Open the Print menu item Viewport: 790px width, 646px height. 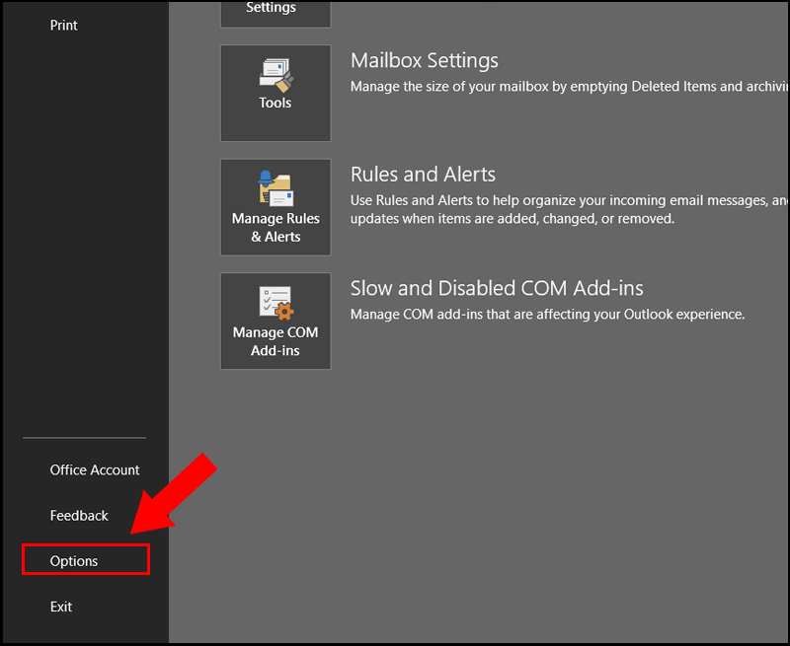tap(63, 25)
